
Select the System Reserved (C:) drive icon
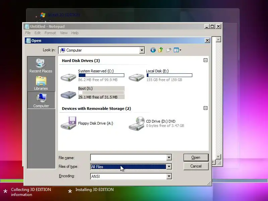(x=68, y=77)
